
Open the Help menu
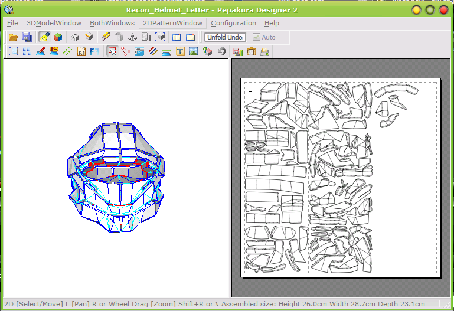[272, 23]
